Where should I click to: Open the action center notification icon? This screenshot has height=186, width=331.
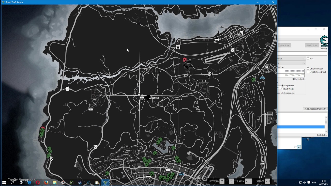pyautogui.click(x=309, y=183)
